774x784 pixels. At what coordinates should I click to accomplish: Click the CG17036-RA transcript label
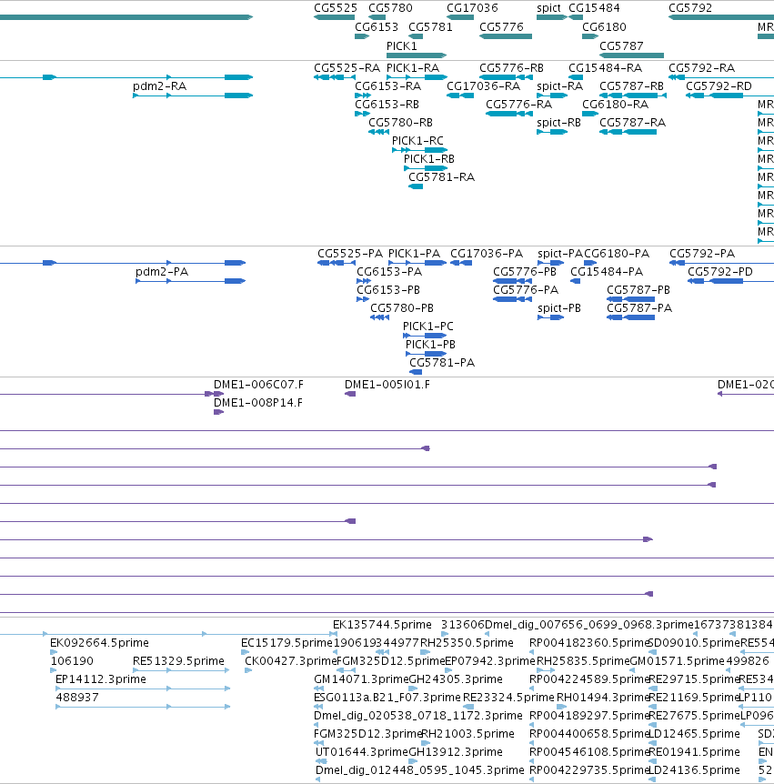[x=484, y=86]
